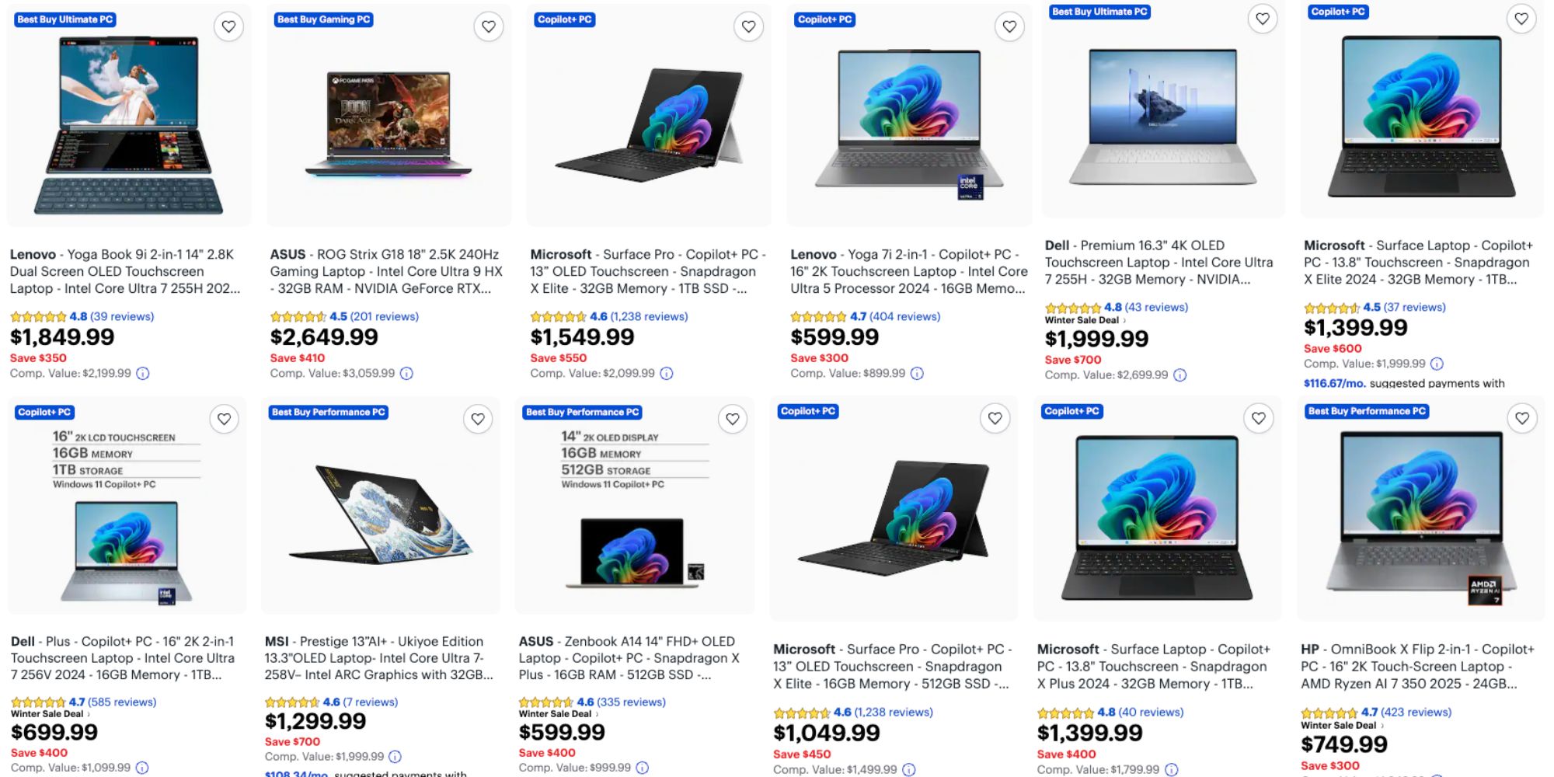Screen dimensions: 1554x777
Task: Click the heart on the Dell Plus 16" listing
Action: click(x=225, y=419)
